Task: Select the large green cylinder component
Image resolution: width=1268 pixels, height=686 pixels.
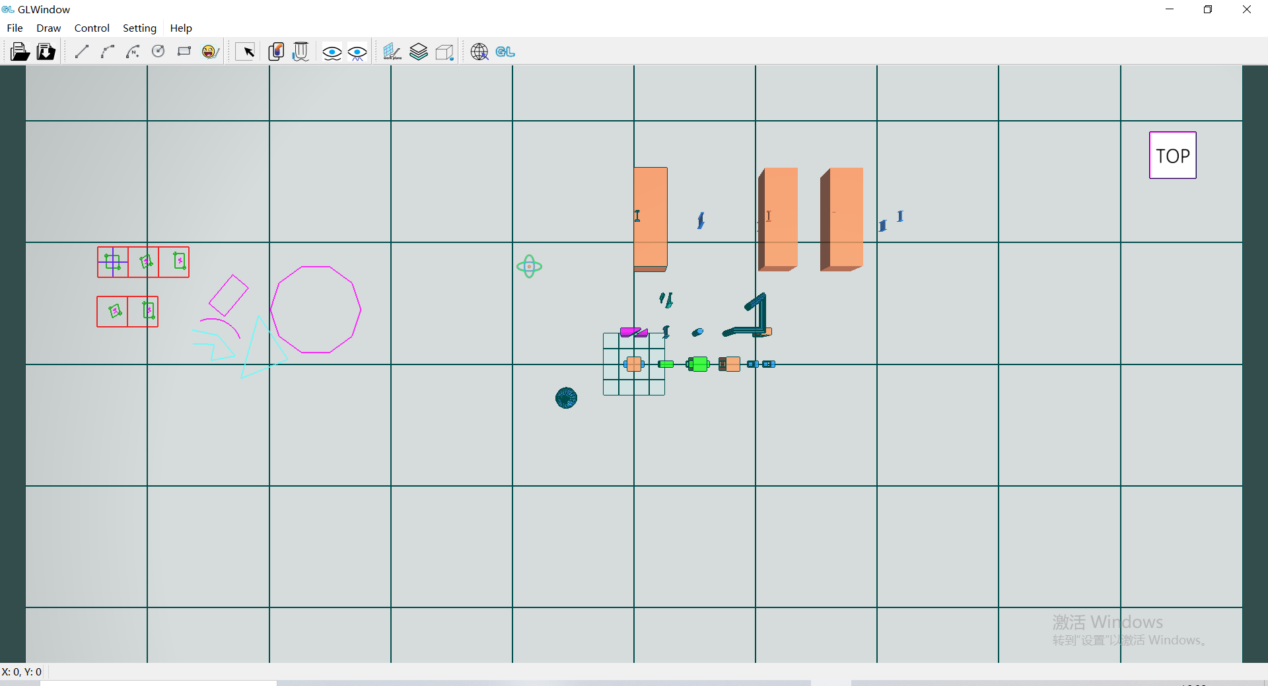Action: tap(697, 364)
